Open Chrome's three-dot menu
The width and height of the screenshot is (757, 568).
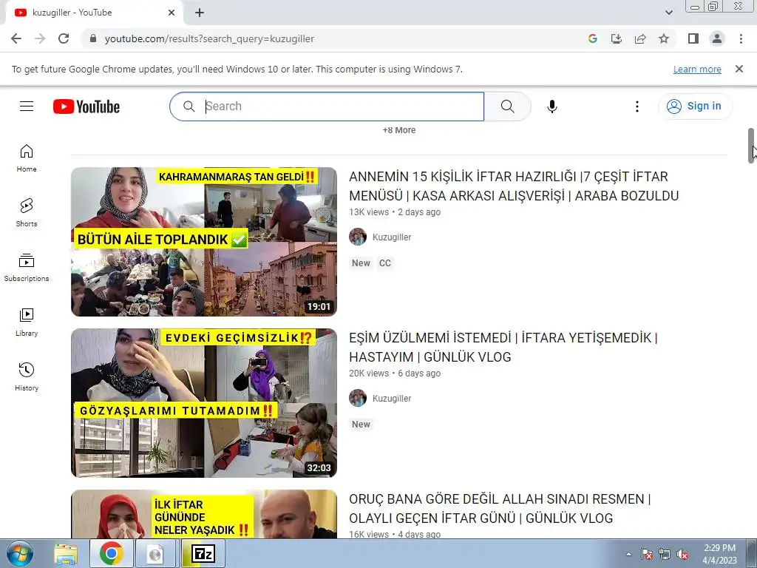(x=741, y=38)
